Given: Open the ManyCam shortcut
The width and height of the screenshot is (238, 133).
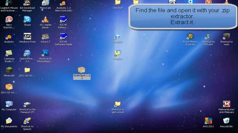Looking at the screenshot, I should click(x=45, y=3).
